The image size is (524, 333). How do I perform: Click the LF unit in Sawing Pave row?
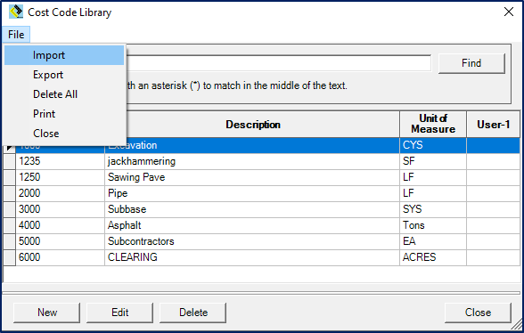click(x=433, y=177)
